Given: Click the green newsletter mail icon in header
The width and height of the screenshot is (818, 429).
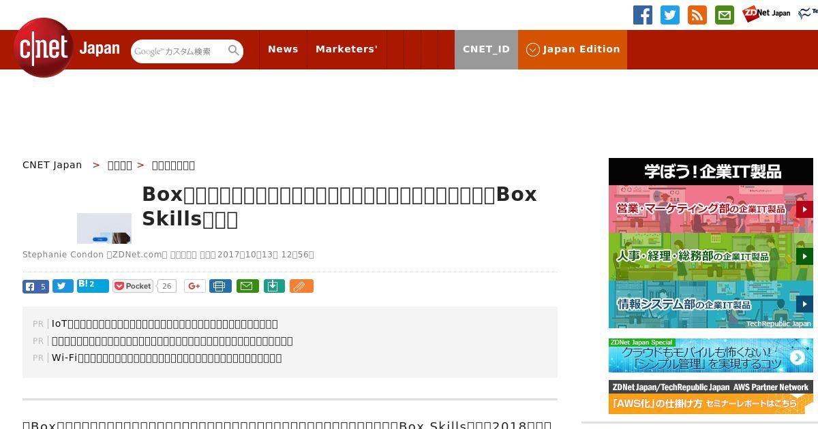Looking at the screenshot, I should [725, 15].
